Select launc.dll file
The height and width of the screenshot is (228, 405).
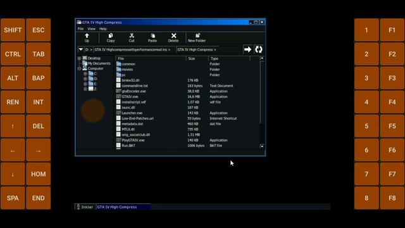click(128, 108)
